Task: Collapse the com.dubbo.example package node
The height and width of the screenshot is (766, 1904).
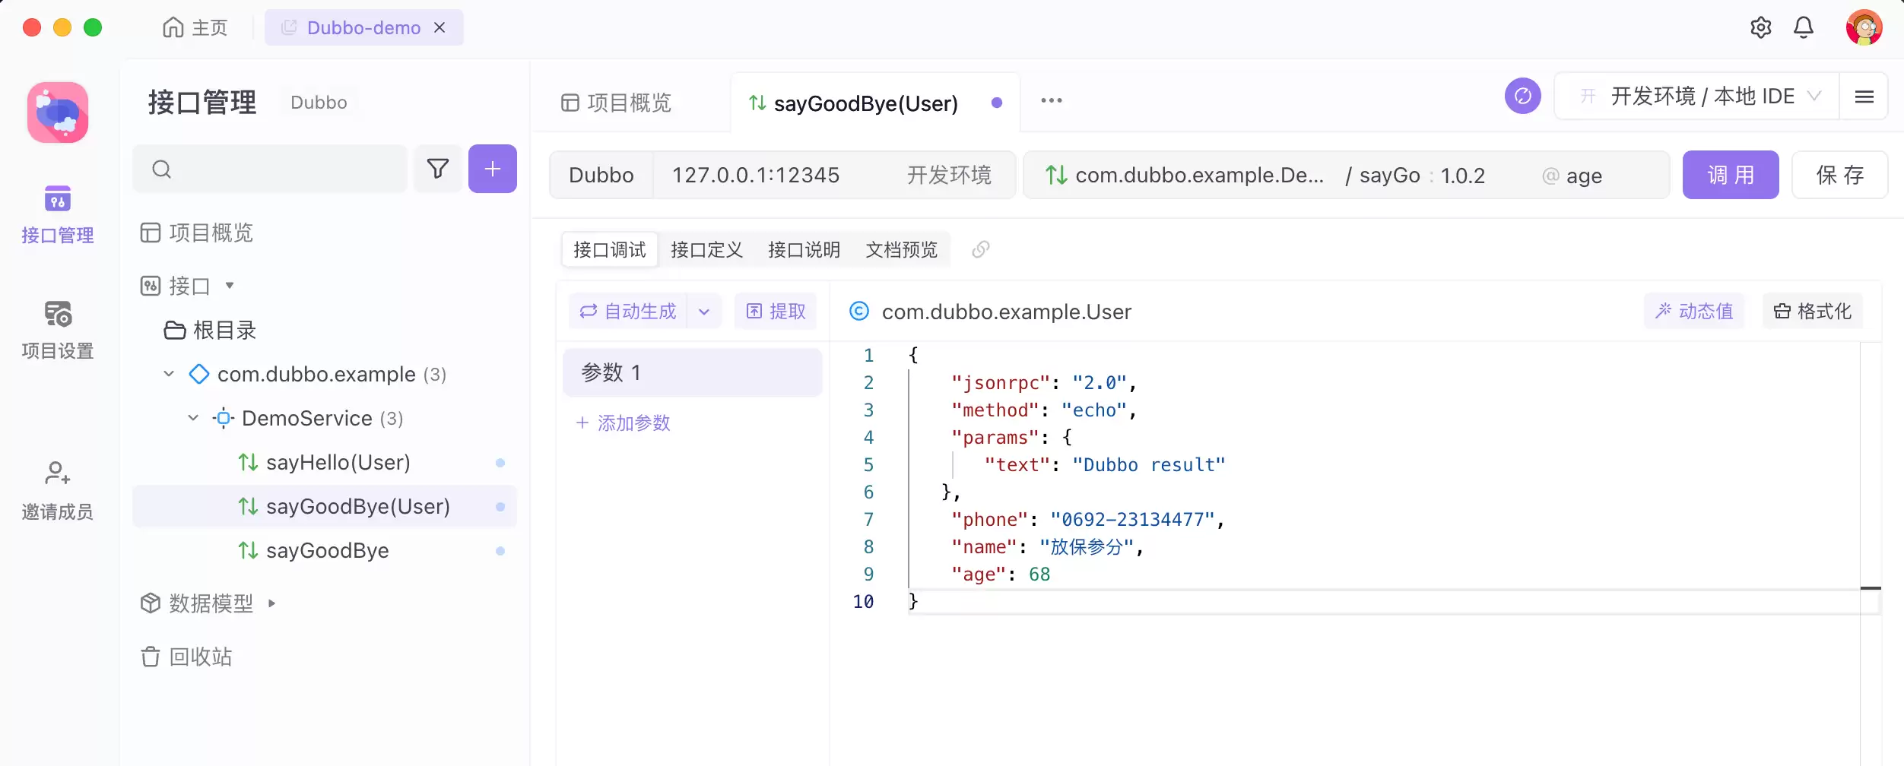Action: (x=169, y=374)
